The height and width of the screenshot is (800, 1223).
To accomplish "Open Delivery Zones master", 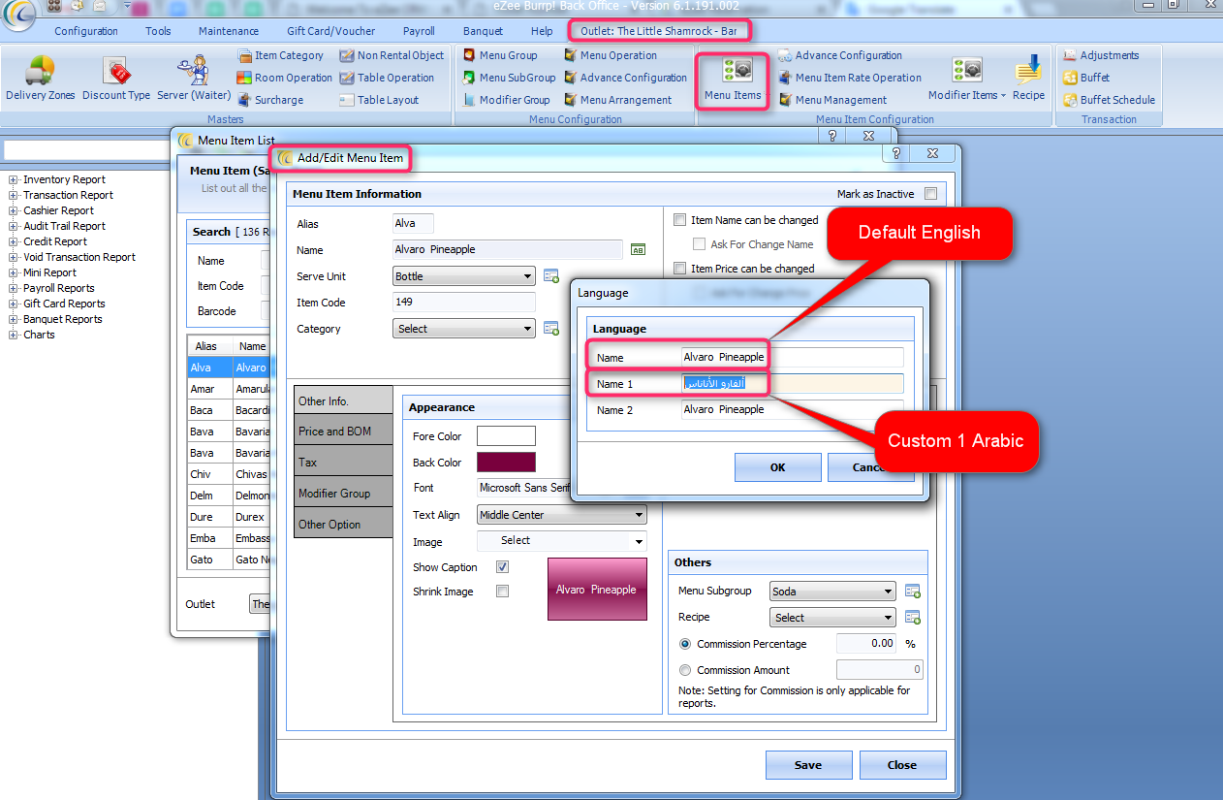I will pos(40,79).
